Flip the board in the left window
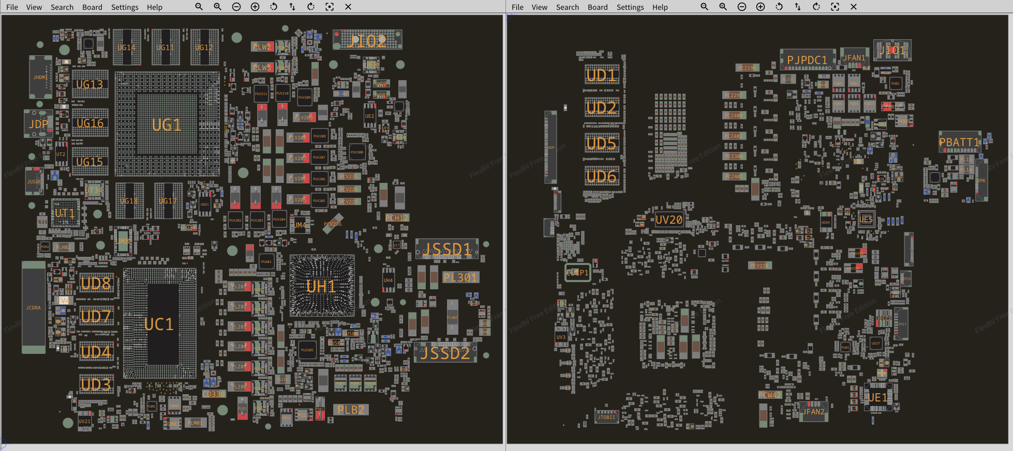The image size is (1013, 451). (x=292, y=7)
